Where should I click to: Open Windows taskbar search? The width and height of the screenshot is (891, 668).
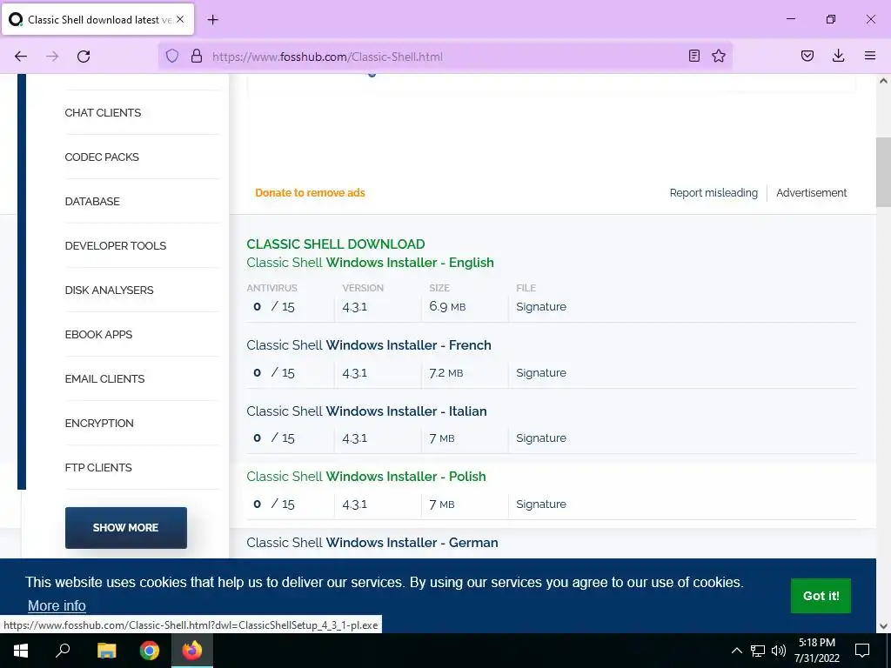click(63, 651)
